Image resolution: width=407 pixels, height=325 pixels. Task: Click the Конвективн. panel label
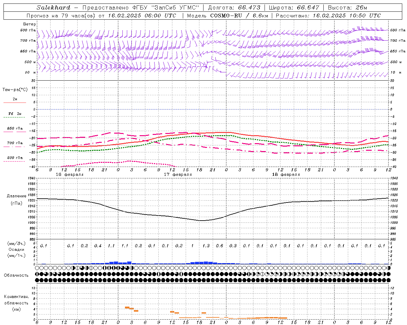point(16,297)
